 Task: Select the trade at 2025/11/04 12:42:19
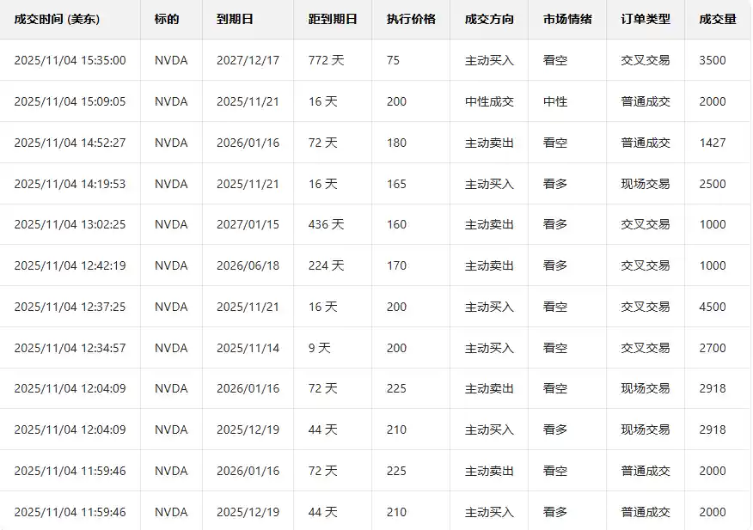(70, 265)
